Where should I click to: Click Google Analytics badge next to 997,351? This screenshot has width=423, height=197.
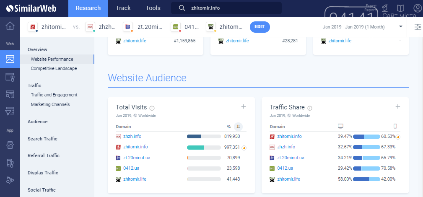click(x=244, y=148)
